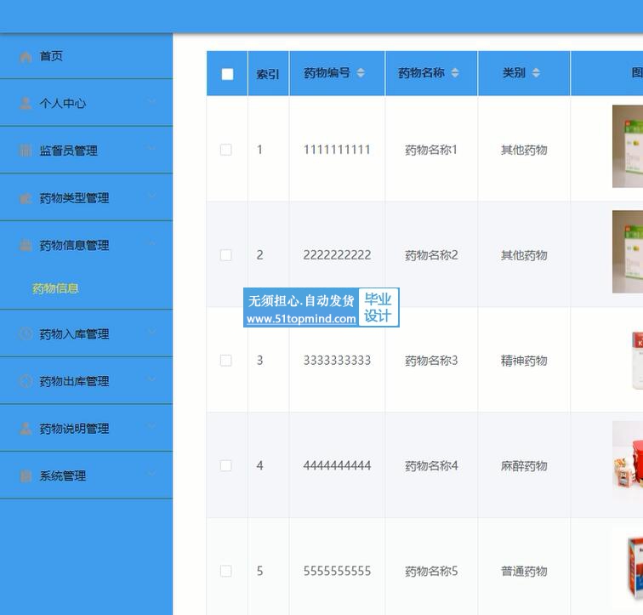Click the cell 4444444444
The width and height of the screenshot is (643, 615).
pyautogui.click(x=337, y=466)
